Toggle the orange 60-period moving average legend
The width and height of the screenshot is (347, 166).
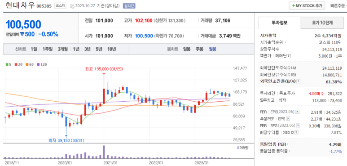click(x=30, y=64)
